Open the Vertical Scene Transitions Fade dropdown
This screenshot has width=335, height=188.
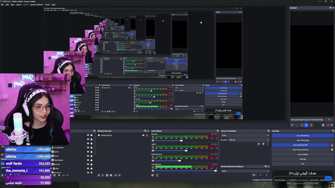click(x=245, y=171)
